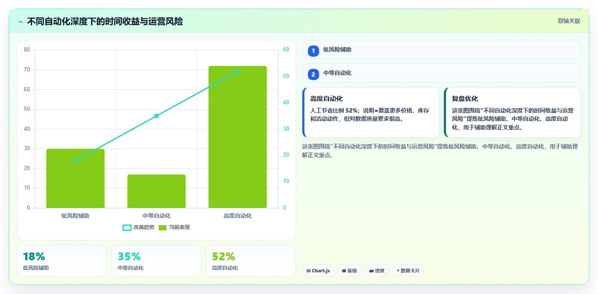This screenshot has width=598, height=294.
Task: Click the 当前表现 green legend swatch
Action: pyautogui.click(x=162, y=227)
